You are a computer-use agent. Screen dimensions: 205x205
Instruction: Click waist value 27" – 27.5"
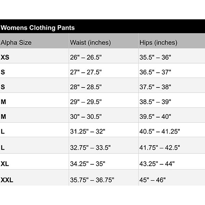pos(86,72)
